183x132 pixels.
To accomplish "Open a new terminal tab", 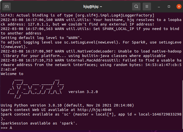I will pyautogui.click(x=7, y=6).
